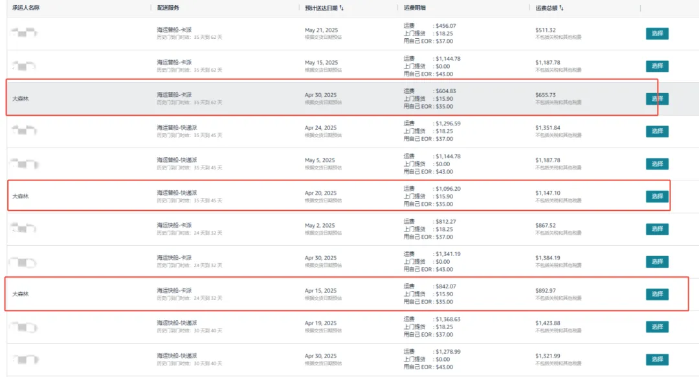The image size is (699, 377).
Task: Click 选择 for the Apr 30, 2025 海运普船-卡派 option
Action: click(x=658, y=98)
